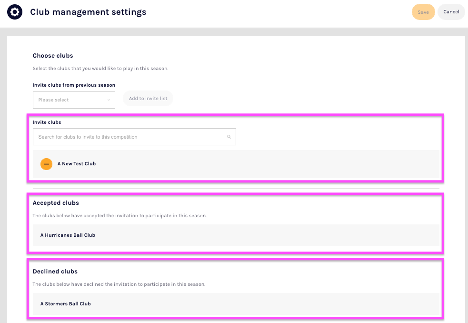
Task: Select A Hurricanes Ball Club entry
Action: pos(68,235)
